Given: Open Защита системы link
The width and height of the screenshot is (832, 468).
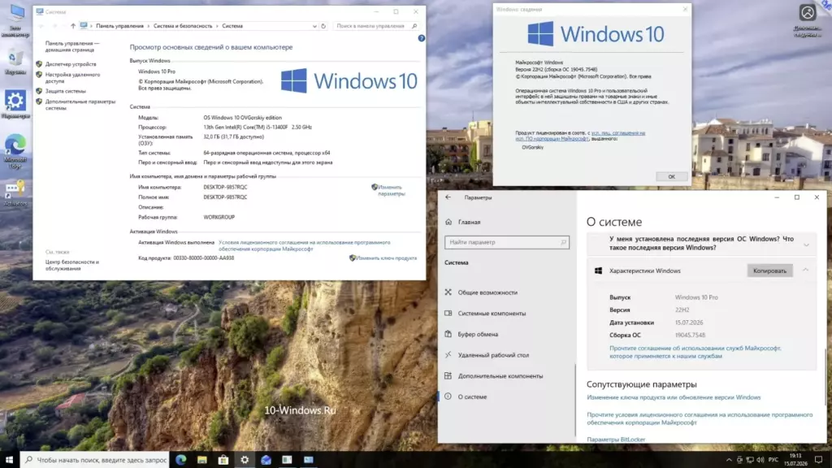Looking at the screenshot, I should [65, 91].
